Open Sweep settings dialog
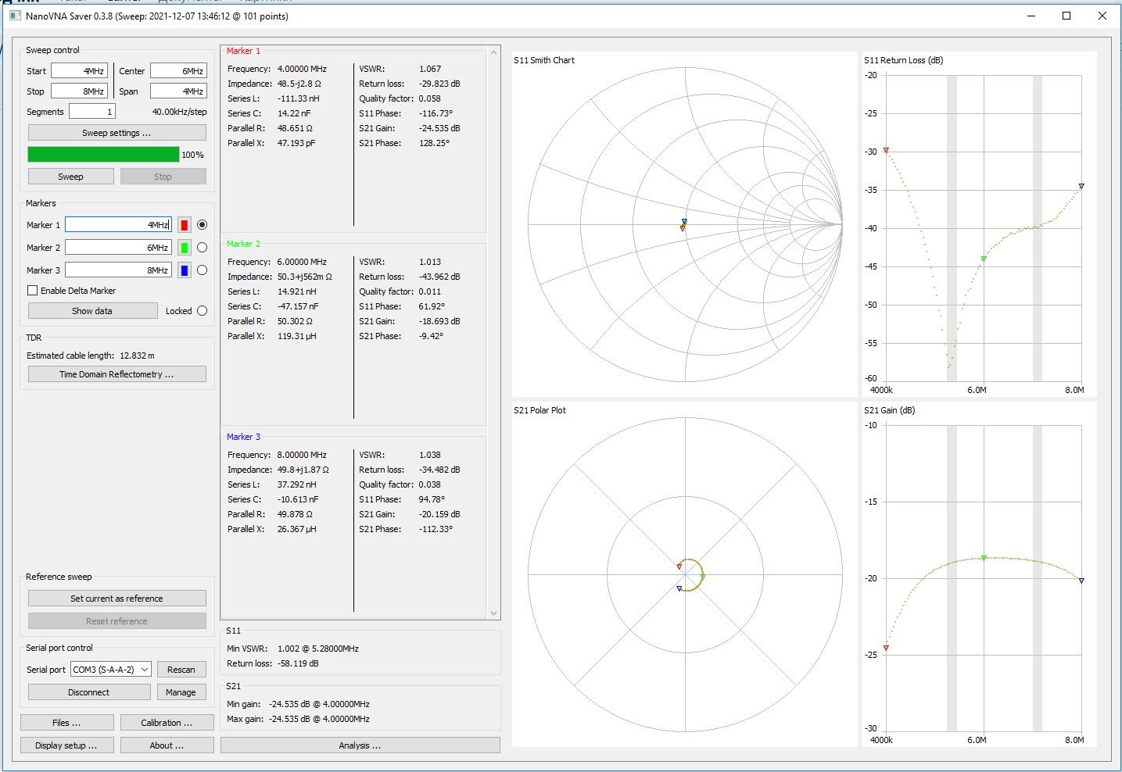This screenshot has width=1122, height=772. click(117, 133)
